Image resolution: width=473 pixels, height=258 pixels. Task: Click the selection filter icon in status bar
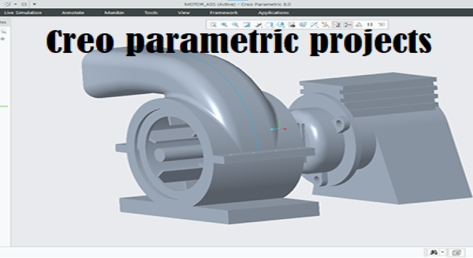click(x=457, y=252)
